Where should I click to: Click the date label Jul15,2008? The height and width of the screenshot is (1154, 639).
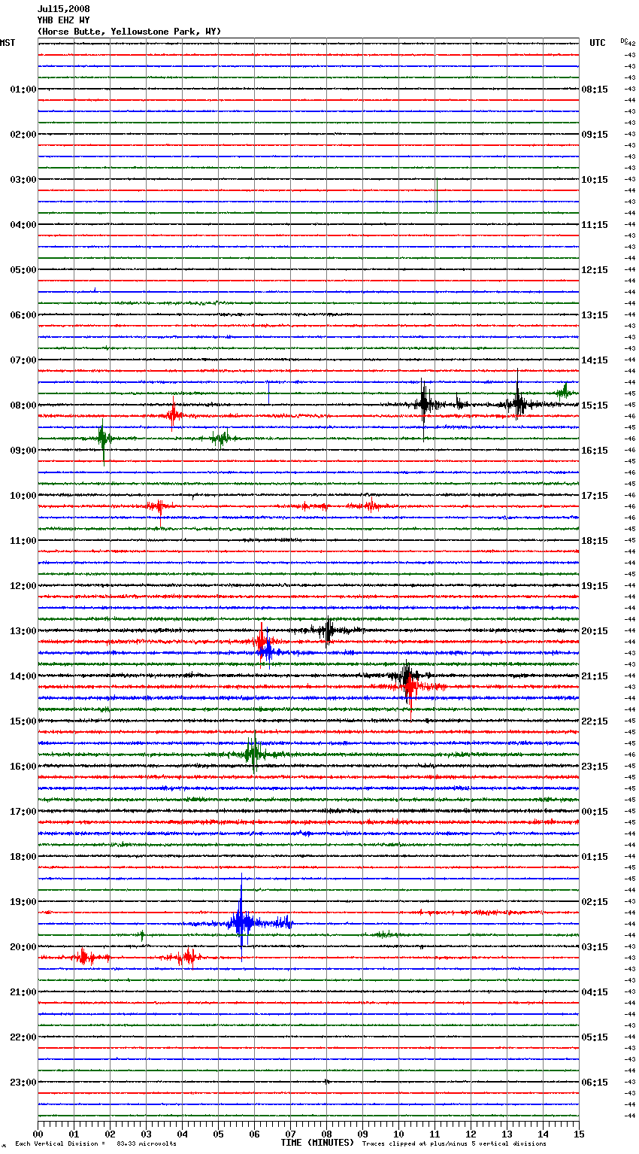pyautogui.click(x=64, y=9)
